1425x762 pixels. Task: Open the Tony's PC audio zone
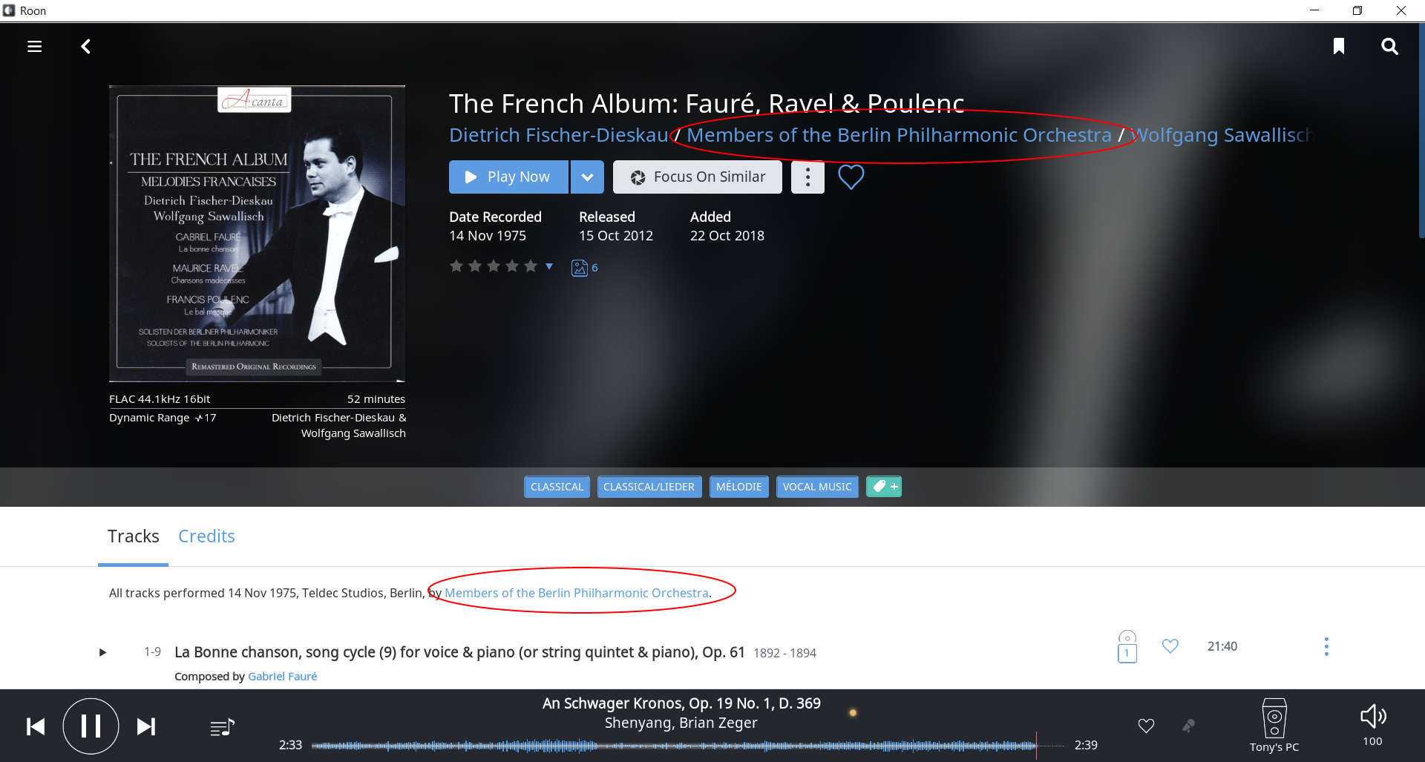point(1274,725)
